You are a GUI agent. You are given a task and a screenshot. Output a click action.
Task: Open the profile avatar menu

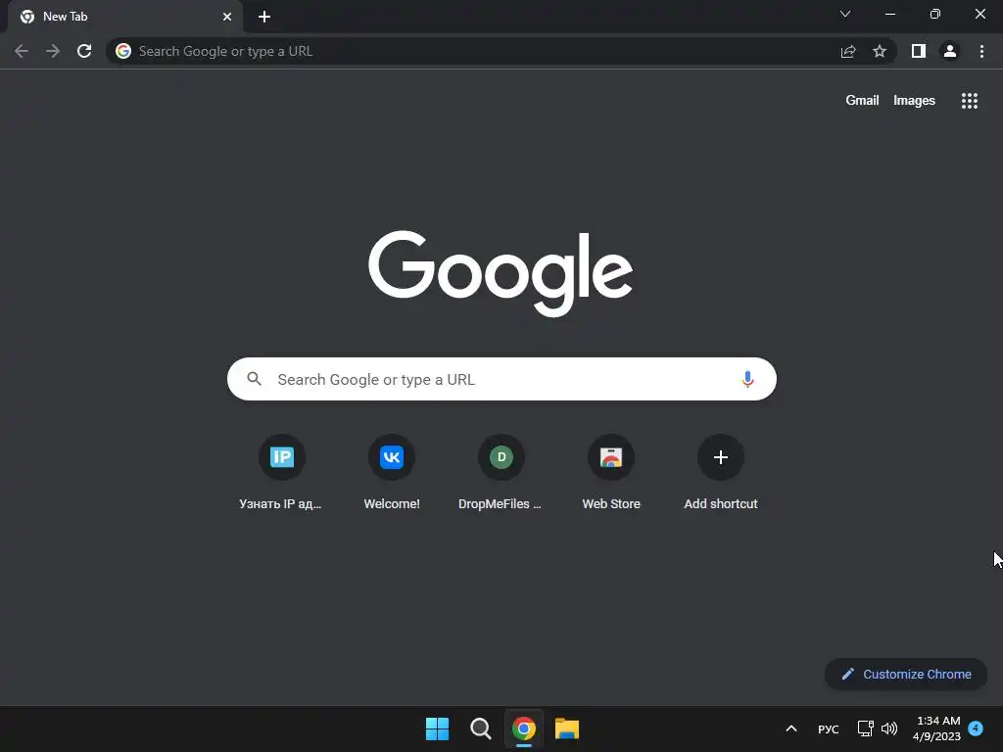click(x=950, y=51)
